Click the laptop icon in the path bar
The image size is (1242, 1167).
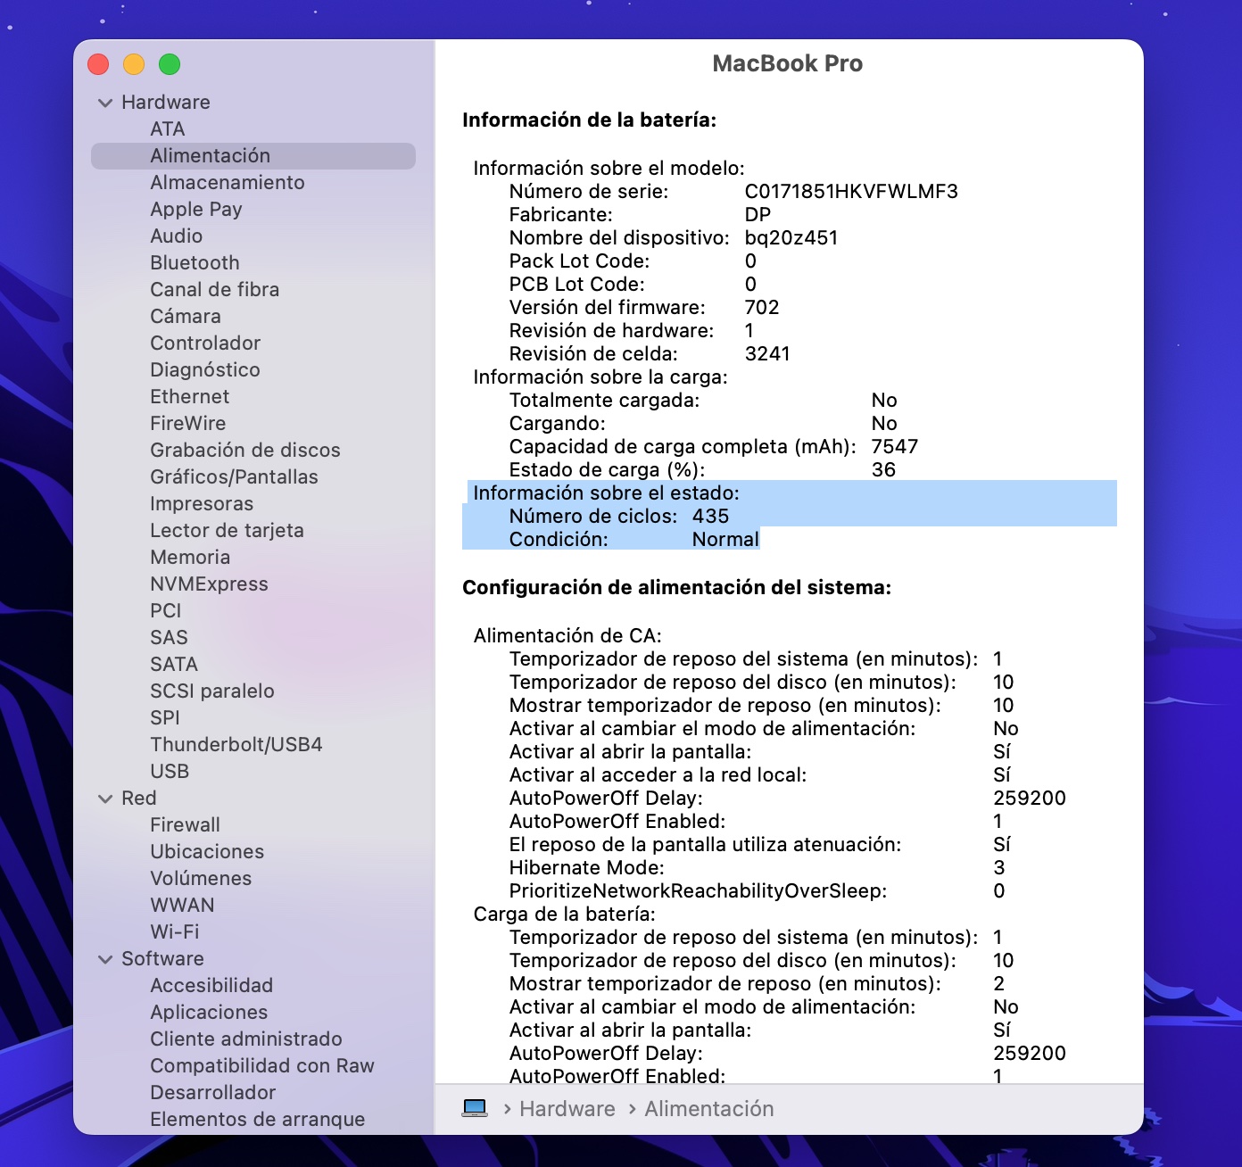click(x=475, y=1108)
